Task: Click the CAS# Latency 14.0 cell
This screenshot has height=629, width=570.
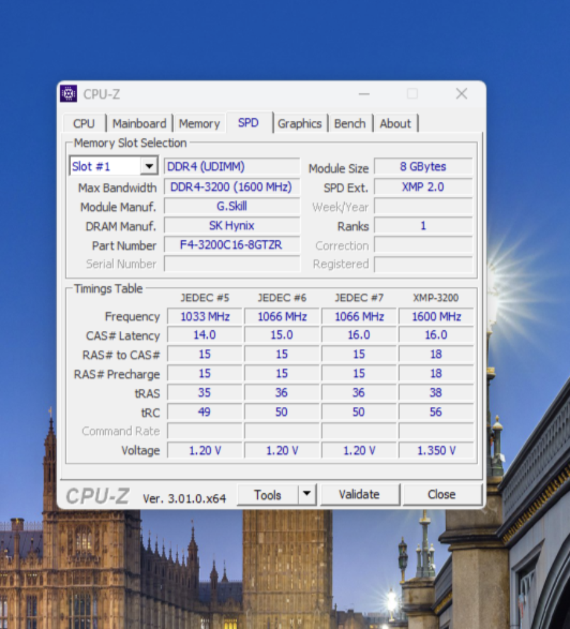Action: pyautogui.click(x=204, y=335)
